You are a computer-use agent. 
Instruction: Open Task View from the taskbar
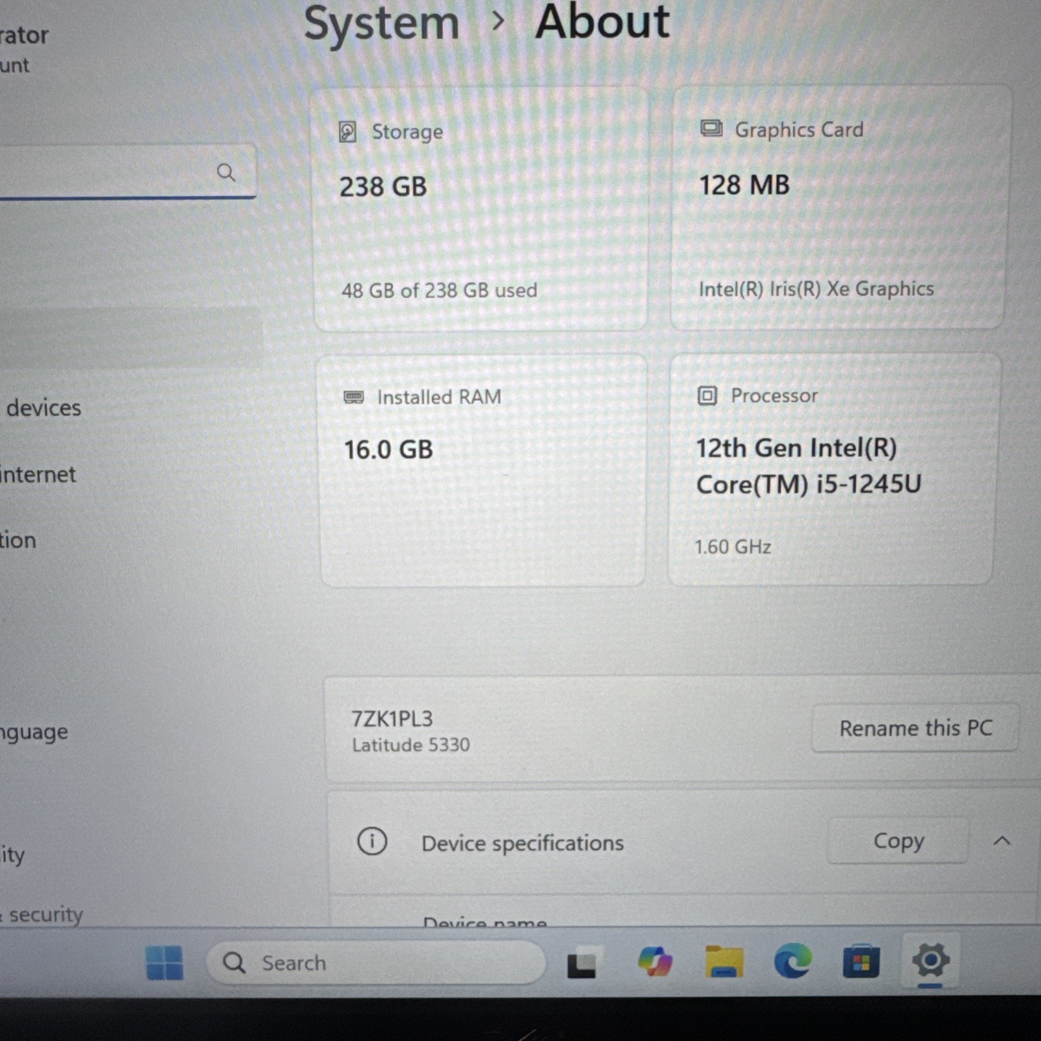tap(583, 963)
